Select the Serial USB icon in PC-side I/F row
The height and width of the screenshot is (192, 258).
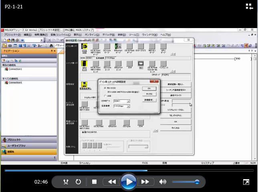click(x=85, y=46)
